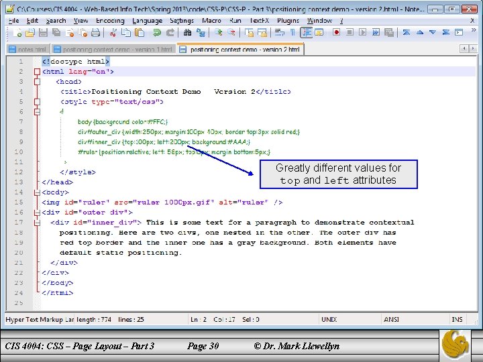Switch to positioning context demo version 1 tab
The width and height of the screenshot is (483, 362).
pos(113,49)
